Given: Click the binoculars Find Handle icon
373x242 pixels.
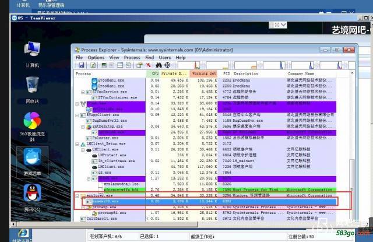Looking at the screenshot, I should point(159,65).
